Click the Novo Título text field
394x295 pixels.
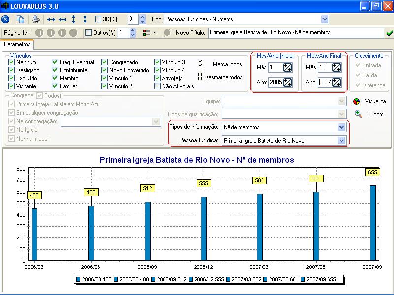click(296, 32)
